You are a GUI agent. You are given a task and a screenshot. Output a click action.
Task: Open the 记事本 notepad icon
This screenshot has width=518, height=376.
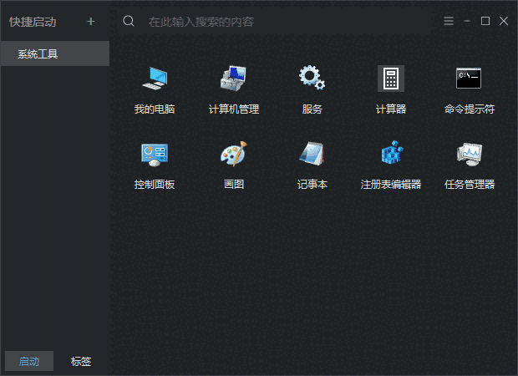point(312,154)
